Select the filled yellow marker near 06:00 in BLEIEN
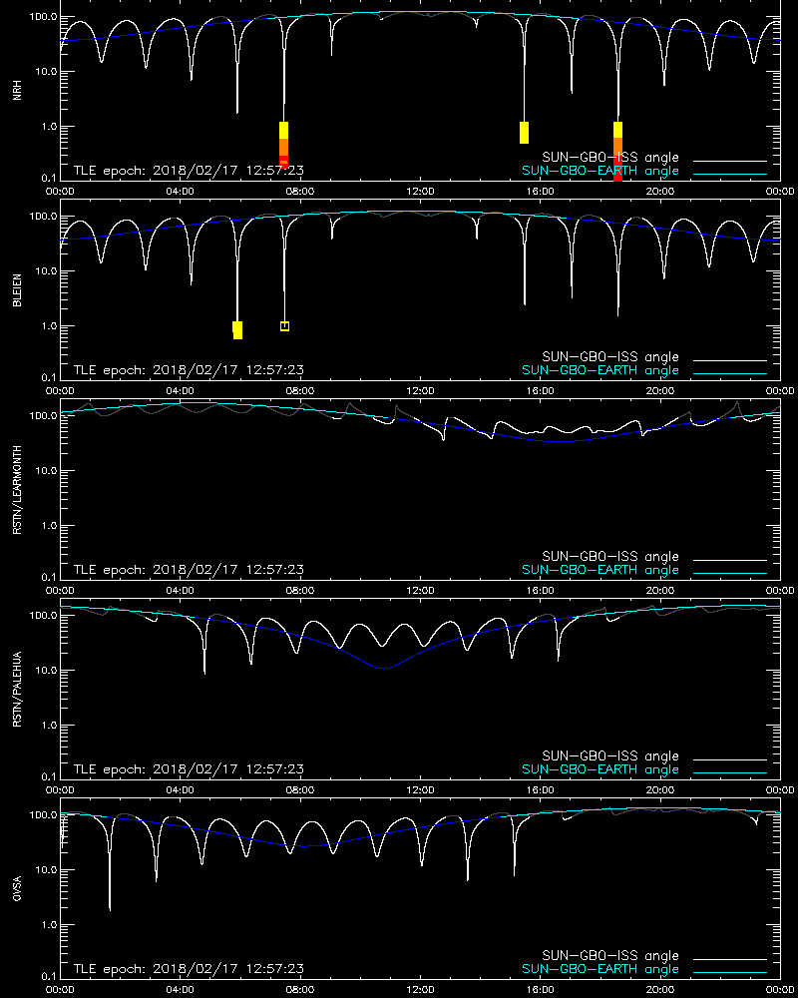Image resolution: width=798 pixels, height=998 pixels. coord(237,329)
